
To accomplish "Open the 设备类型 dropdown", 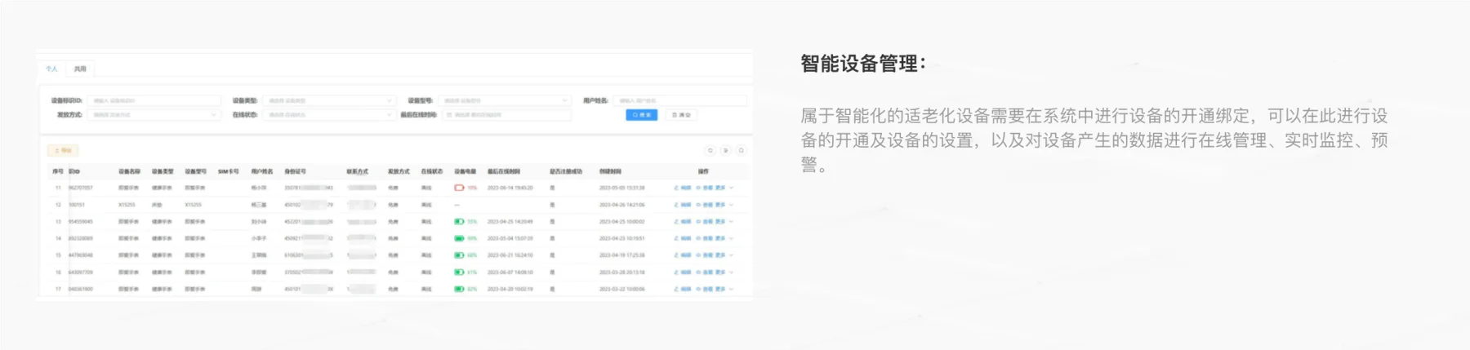I will (329, 100).
